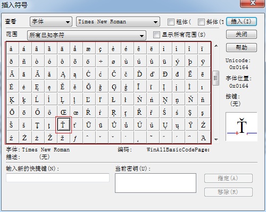Select the highlighted Ť symbol cell
The width and height of the screenshot is (266, 212).
pos(63,125)
